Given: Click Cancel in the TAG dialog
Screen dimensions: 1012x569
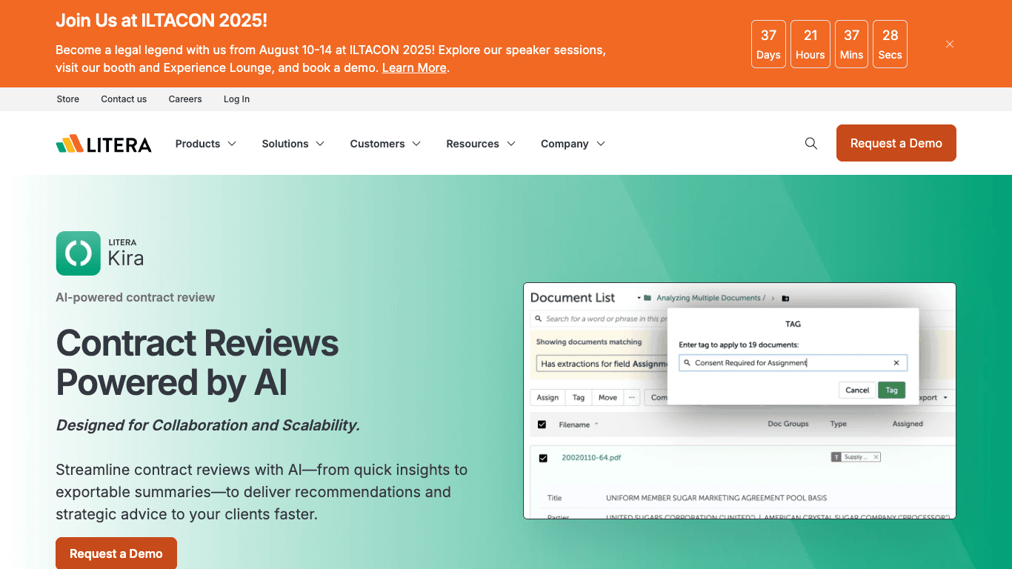Looking at the screenshot, I should pos(857,390).
